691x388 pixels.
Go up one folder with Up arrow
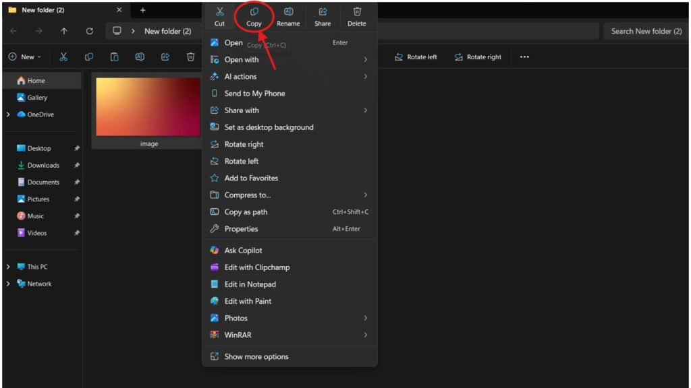tap(64, 31)
